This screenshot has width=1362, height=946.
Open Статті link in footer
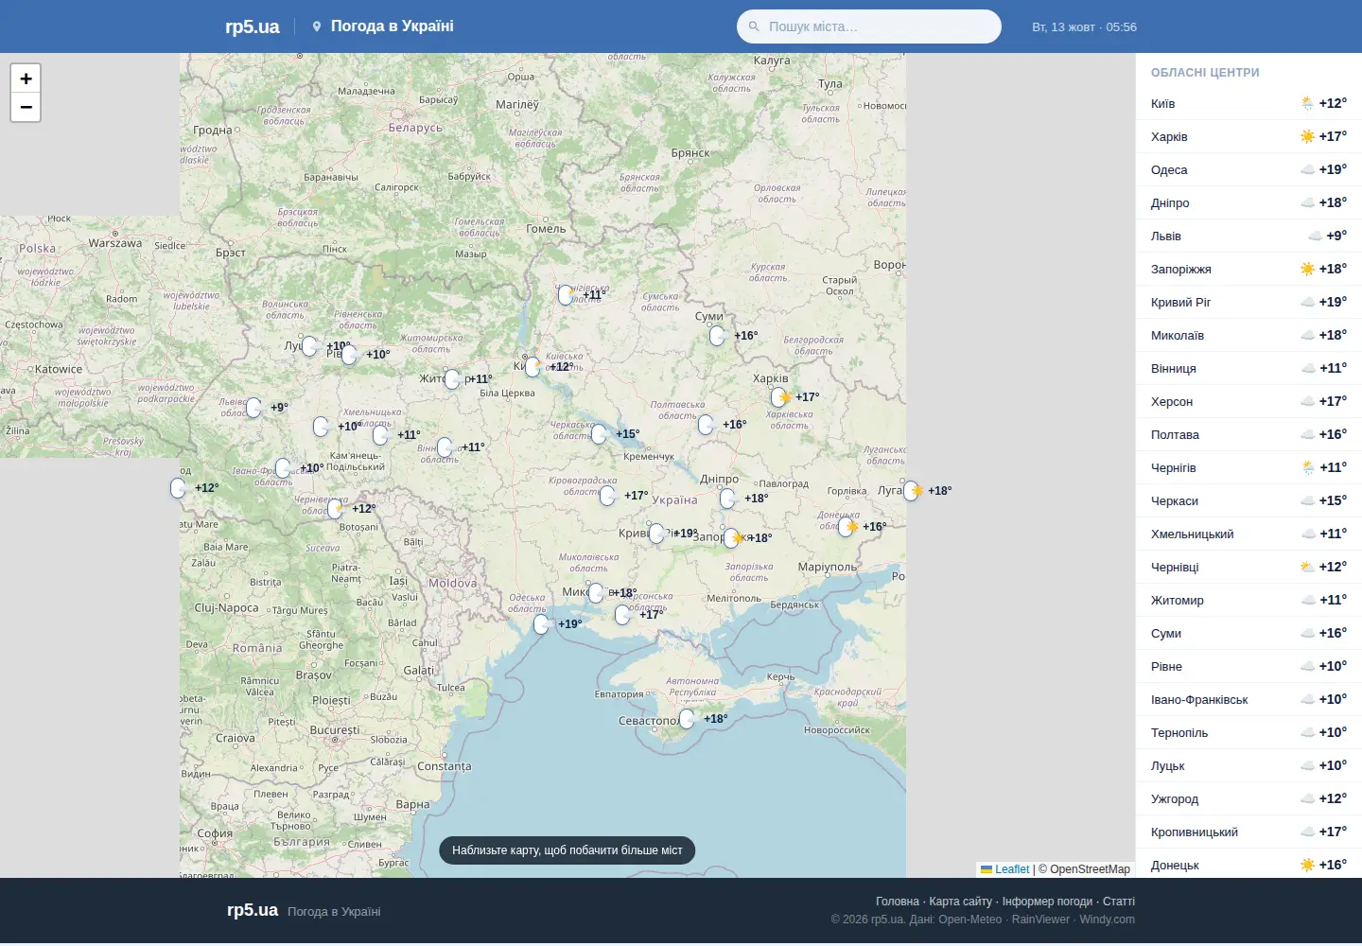[x=1119, y=902]
